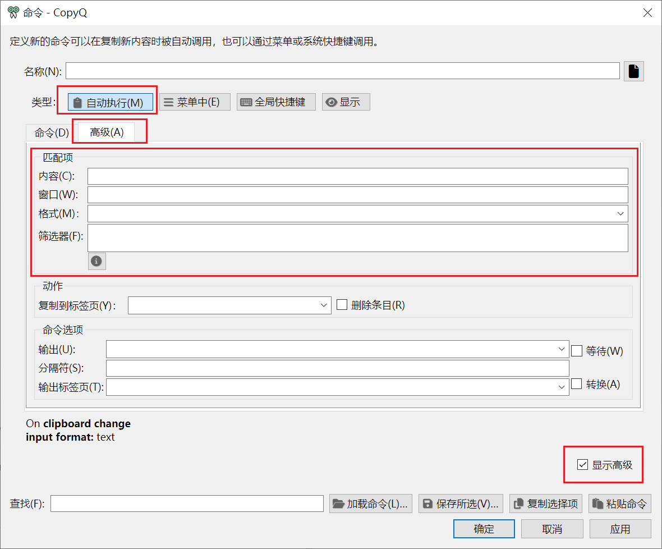Image resolution: width=662 pixels, height=549 pixels.
Task: Click the 复制选择项 button
Action: (x=546, y=504)
